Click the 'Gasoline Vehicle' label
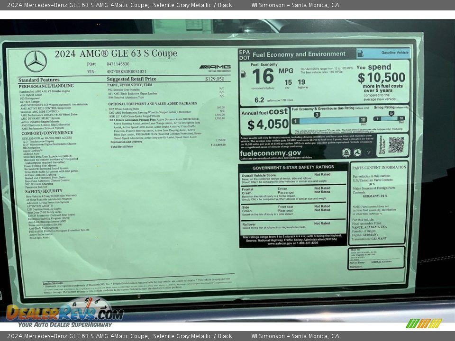Screen dimensions: 455x341 click(395, 53)
